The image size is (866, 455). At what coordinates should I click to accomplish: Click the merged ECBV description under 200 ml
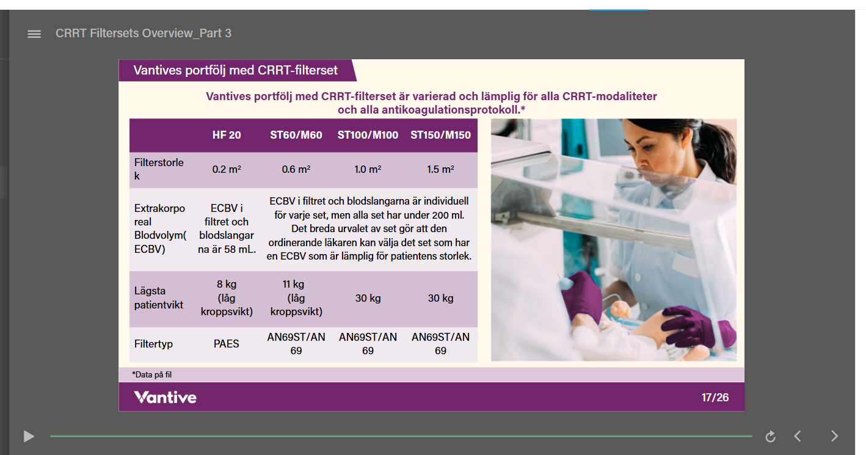point(369,228)
